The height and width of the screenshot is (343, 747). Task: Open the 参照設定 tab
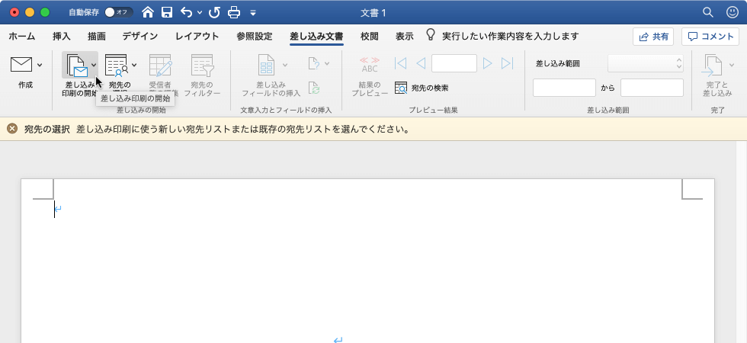pyautogui.click(x=255, y=37)
